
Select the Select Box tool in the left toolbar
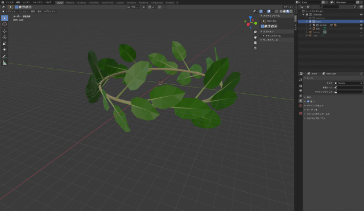click(5, 18)
